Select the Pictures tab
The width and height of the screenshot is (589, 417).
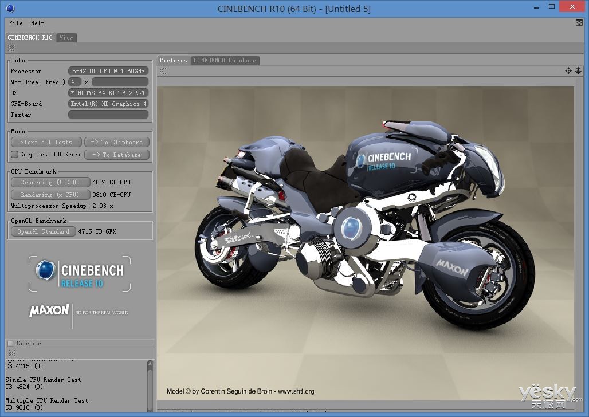click(173, 60)
